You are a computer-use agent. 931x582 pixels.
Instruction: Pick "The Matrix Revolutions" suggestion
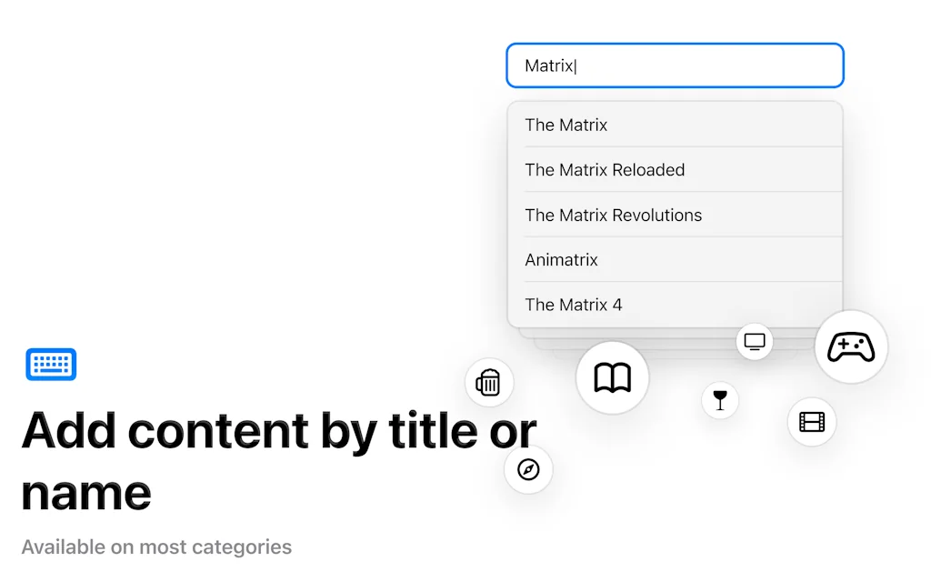coord(614,216)
